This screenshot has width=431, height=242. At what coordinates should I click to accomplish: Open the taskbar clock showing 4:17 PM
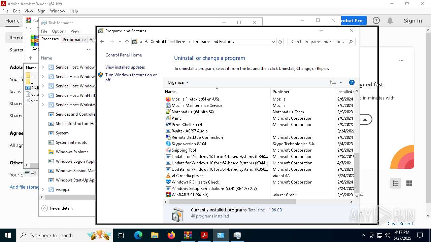(402, 235)
